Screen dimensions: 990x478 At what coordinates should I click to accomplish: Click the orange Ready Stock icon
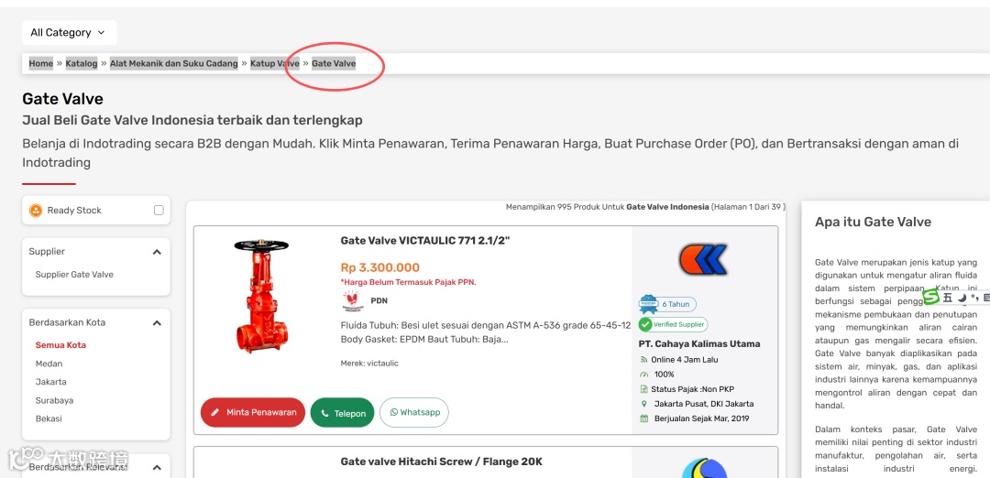pyautogui.click(x=36, y=210)
